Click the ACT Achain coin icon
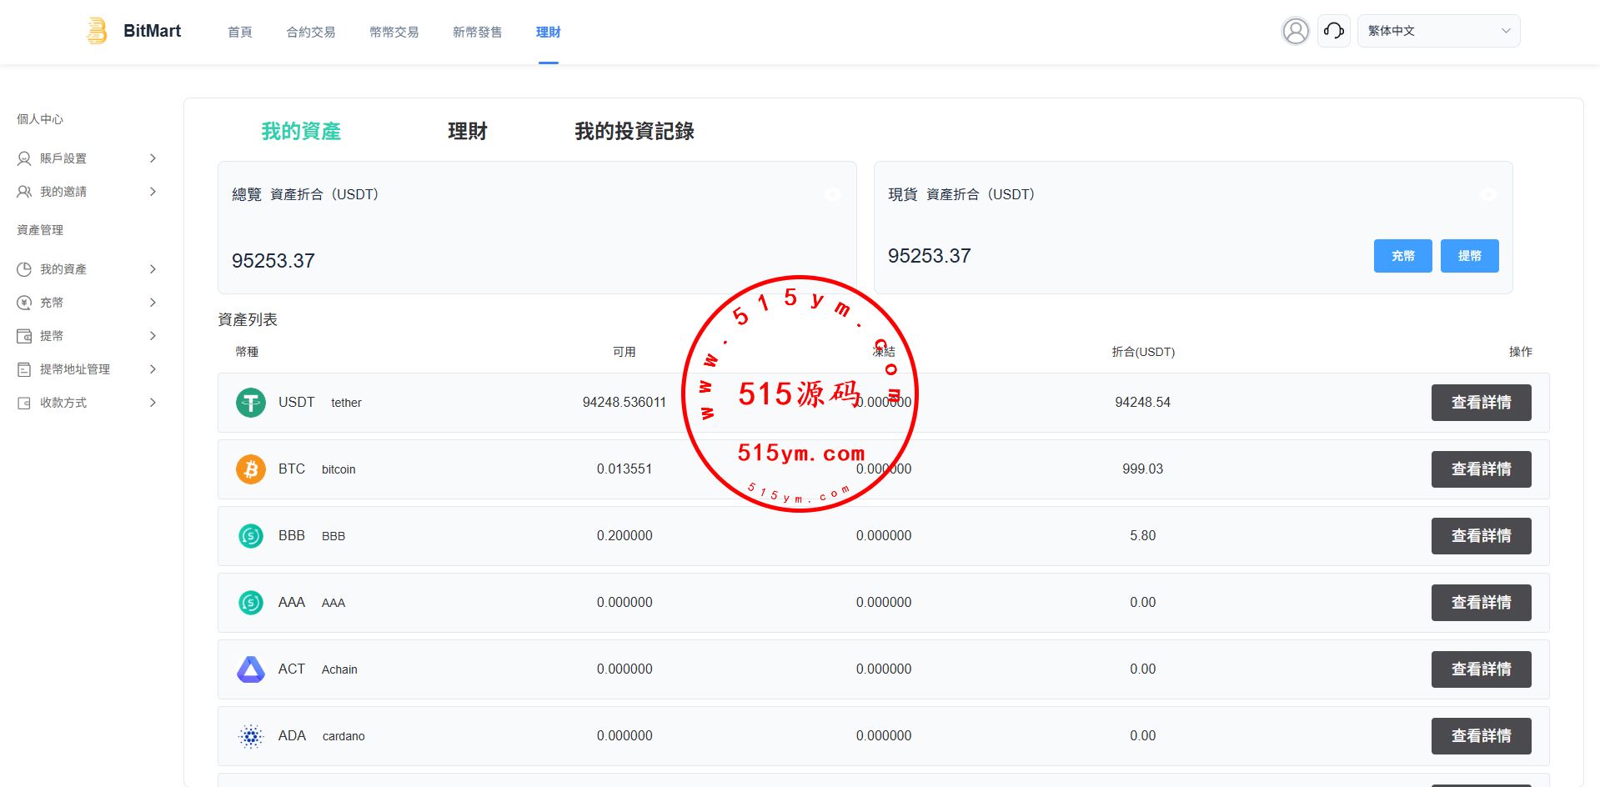 coord(250,669)
